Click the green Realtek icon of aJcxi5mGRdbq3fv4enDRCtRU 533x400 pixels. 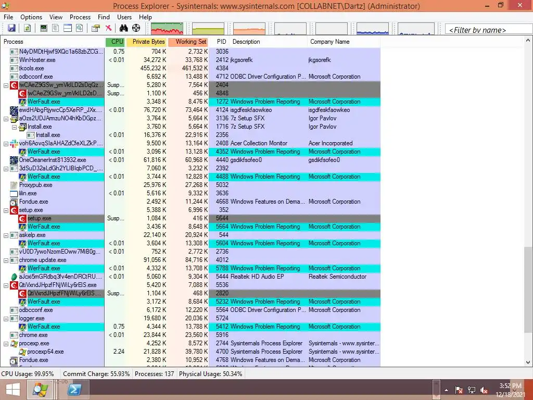coord(14,277)
